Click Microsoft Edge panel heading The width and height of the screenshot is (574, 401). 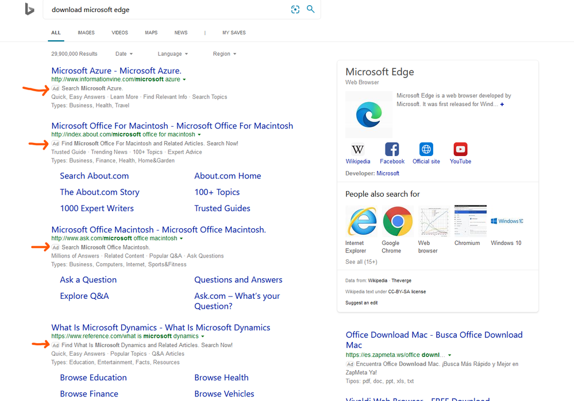point(380,72)
